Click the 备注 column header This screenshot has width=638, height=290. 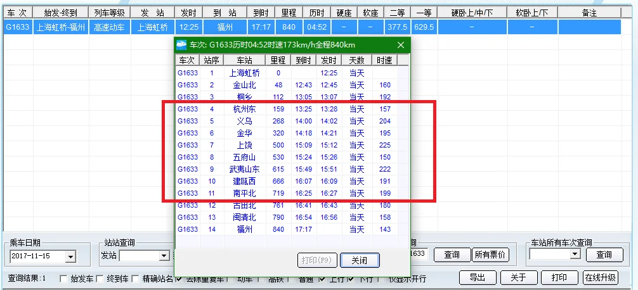[x=589, y=13]
